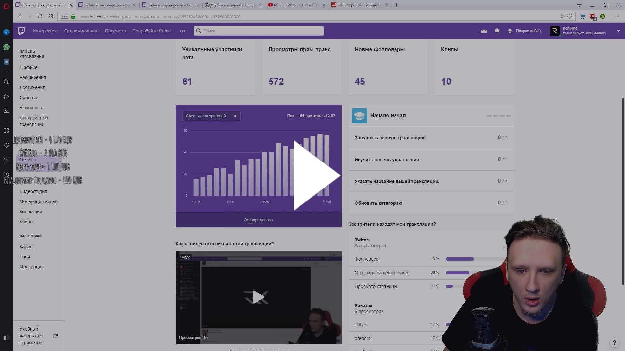Open WhatsApp in Opera sidebar

6,47
